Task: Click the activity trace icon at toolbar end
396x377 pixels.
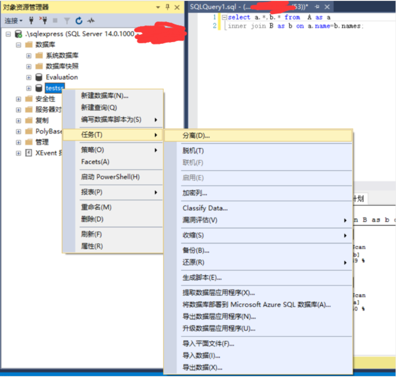Action: tap(90, 21)
